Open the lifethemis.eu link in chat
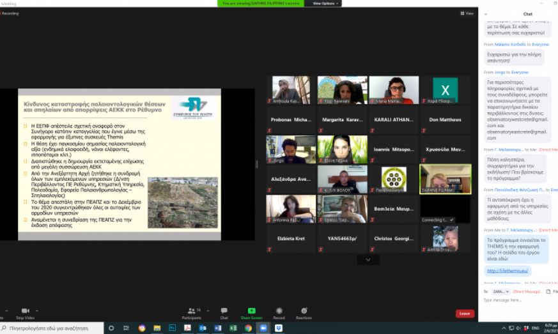Screen dimensions: 558x334 [508, 271]
